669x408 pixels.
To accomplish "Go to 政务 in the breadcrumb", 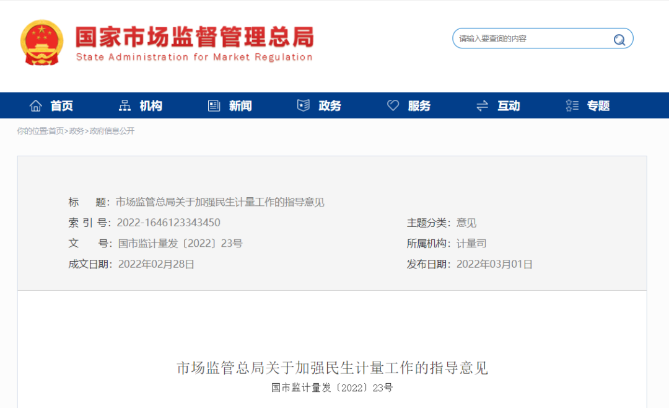I will [x=76, y=131].
